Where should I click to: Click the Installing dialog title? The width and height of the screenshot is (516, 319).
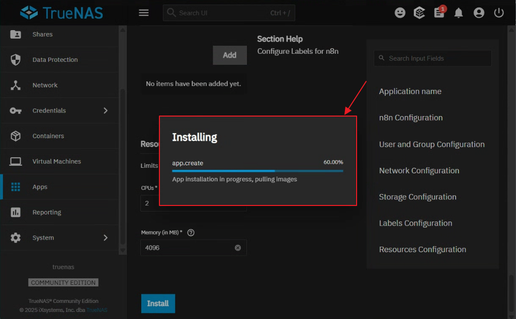pyautogui.click(x=195, y=137)
